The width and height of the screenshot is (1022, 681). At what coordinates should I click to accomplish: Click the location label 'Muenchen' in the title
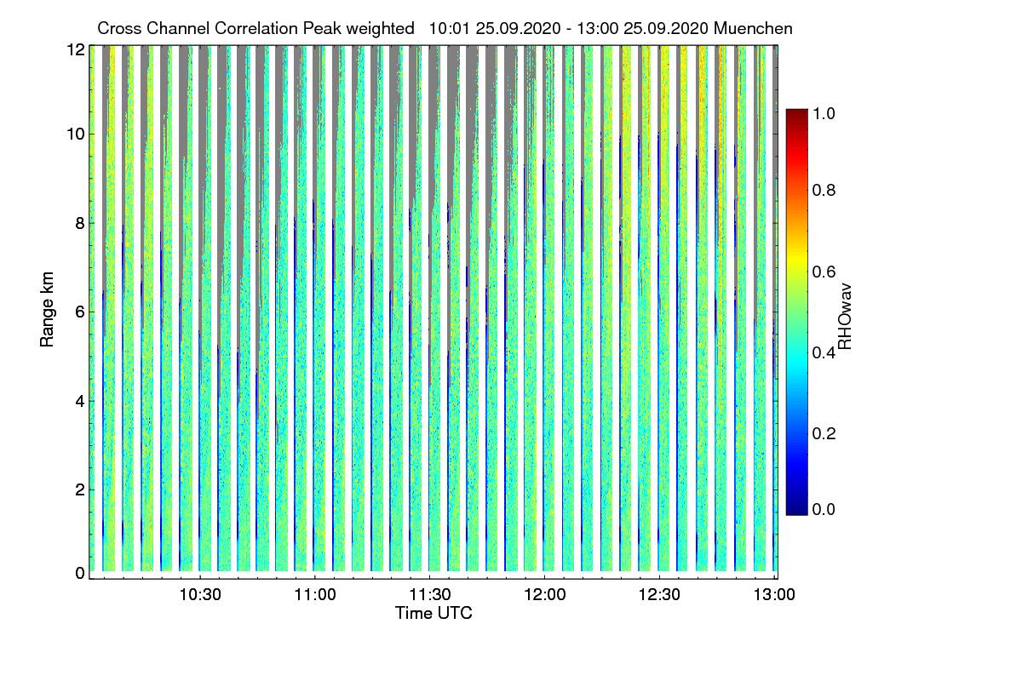[x=754, y=28]
